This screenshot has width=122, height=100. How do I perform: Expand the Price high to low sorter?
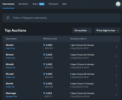click(x=107, y=31)
